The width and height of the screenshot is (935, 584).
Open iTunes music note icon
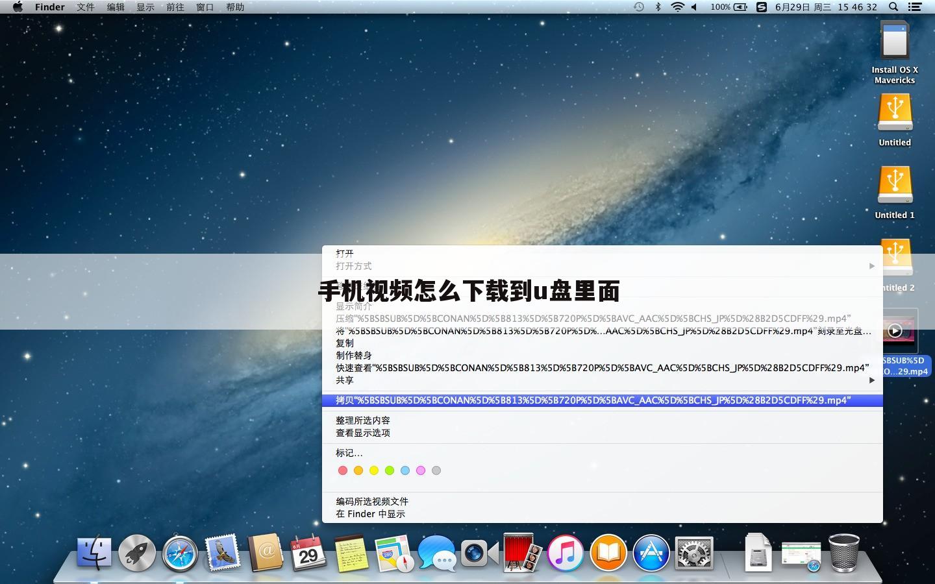coord(565,553)
